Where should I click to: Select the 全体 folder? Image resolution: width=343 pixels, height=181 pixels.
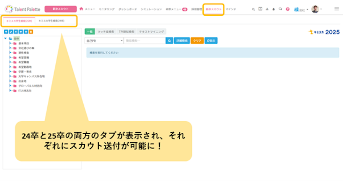(16, 39)
